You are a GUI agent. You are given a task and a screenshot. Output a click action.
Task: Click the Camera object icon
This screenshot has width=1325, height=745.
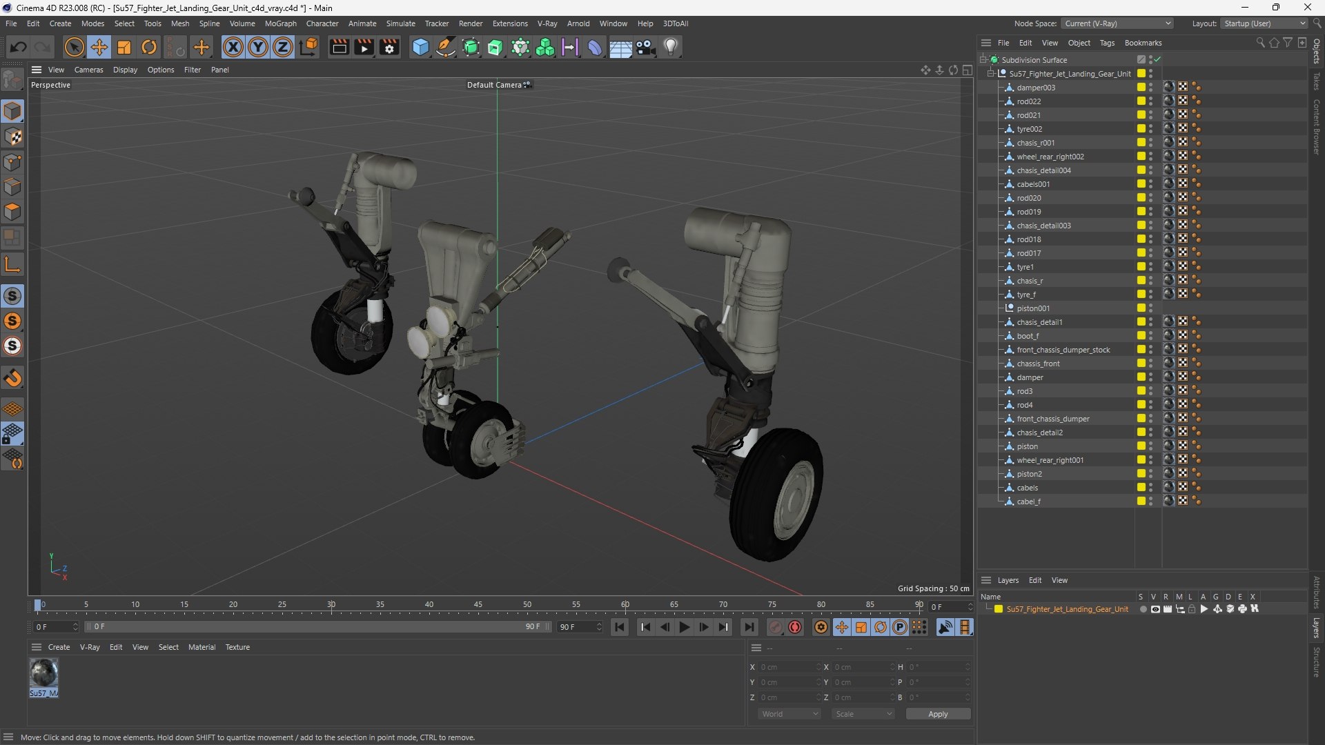[x=645, y=47]
